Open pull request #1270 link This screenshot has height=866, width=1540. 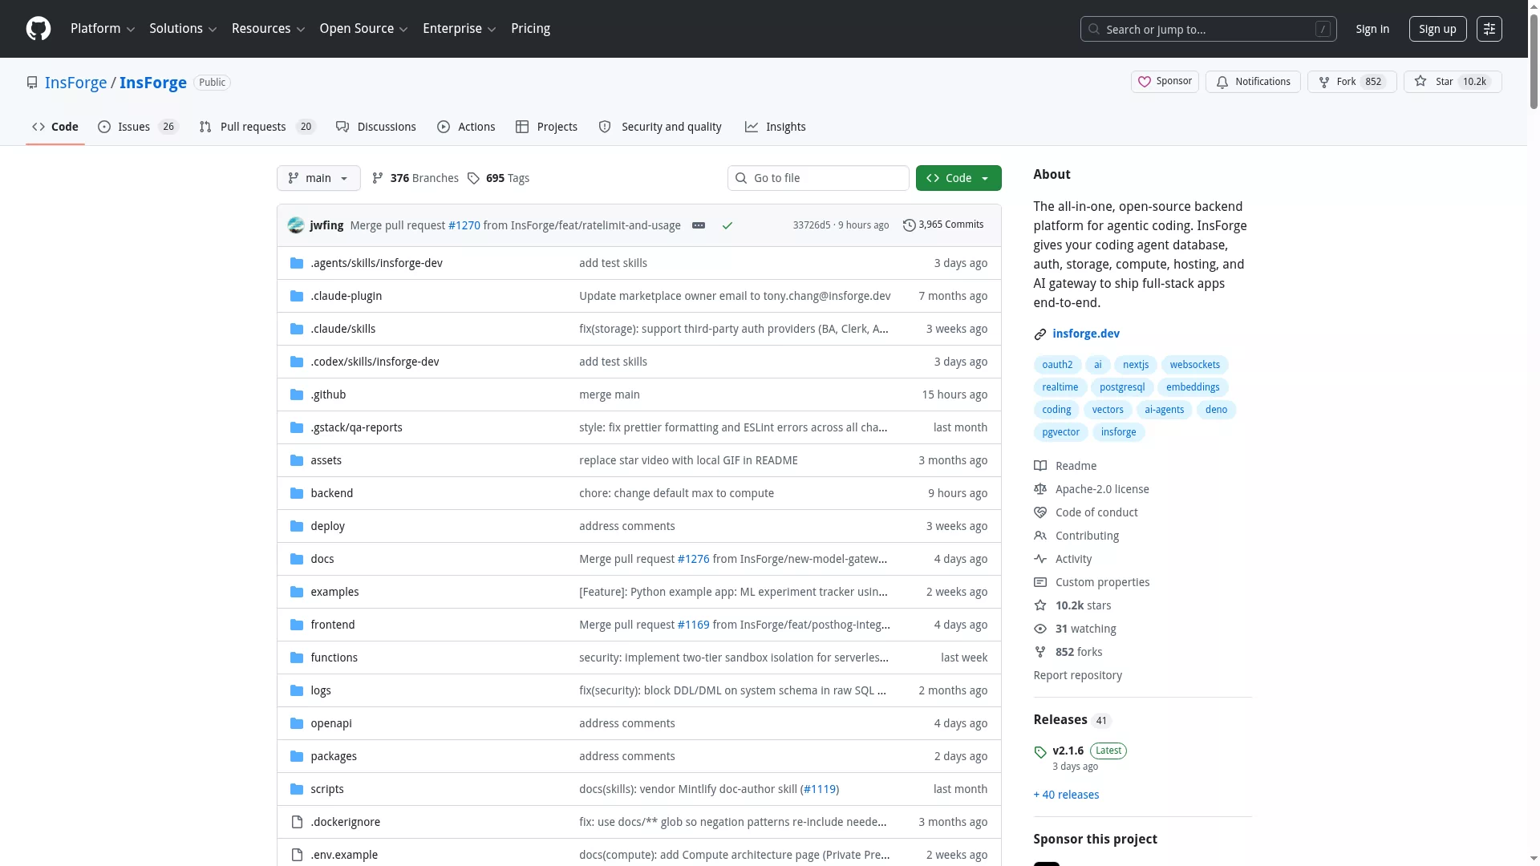click(x=464, y=225)
